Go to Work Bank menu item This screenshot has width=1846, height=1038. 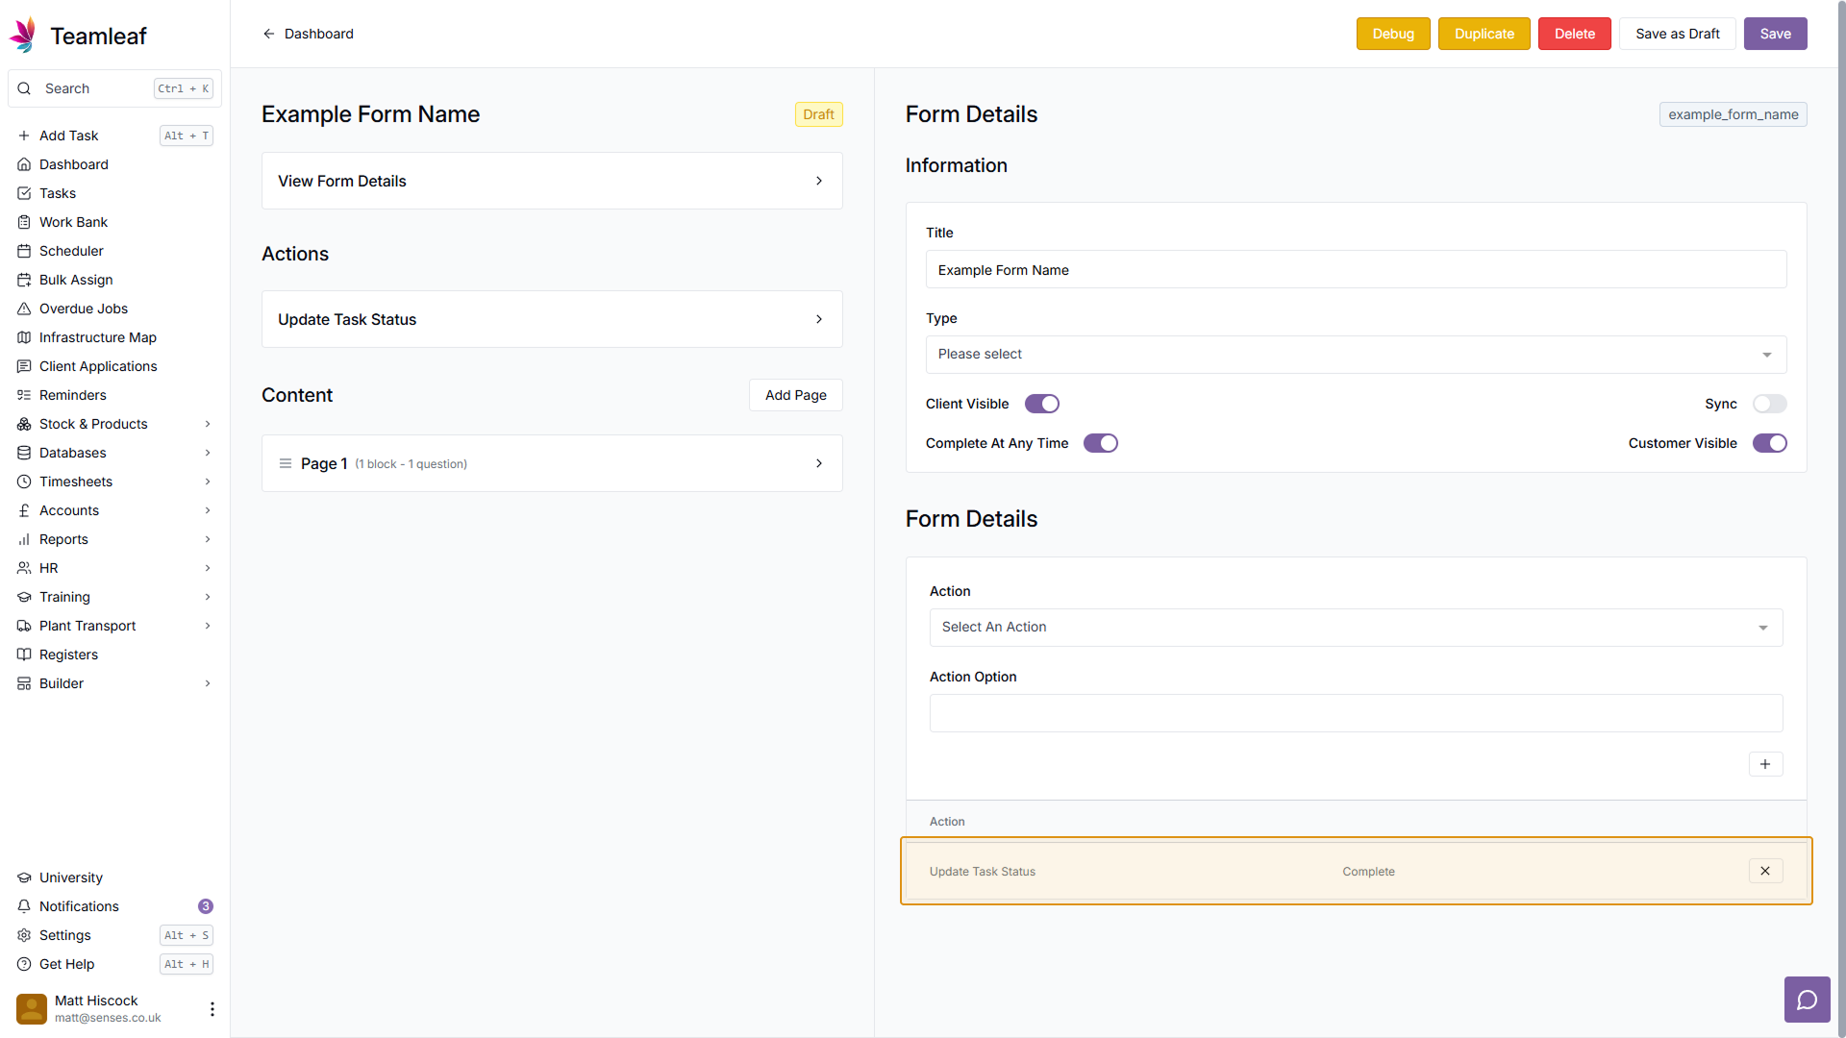click(x=73, y=222)
